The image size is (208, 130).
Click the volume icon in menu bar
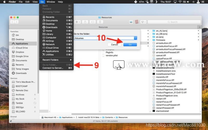188,2
